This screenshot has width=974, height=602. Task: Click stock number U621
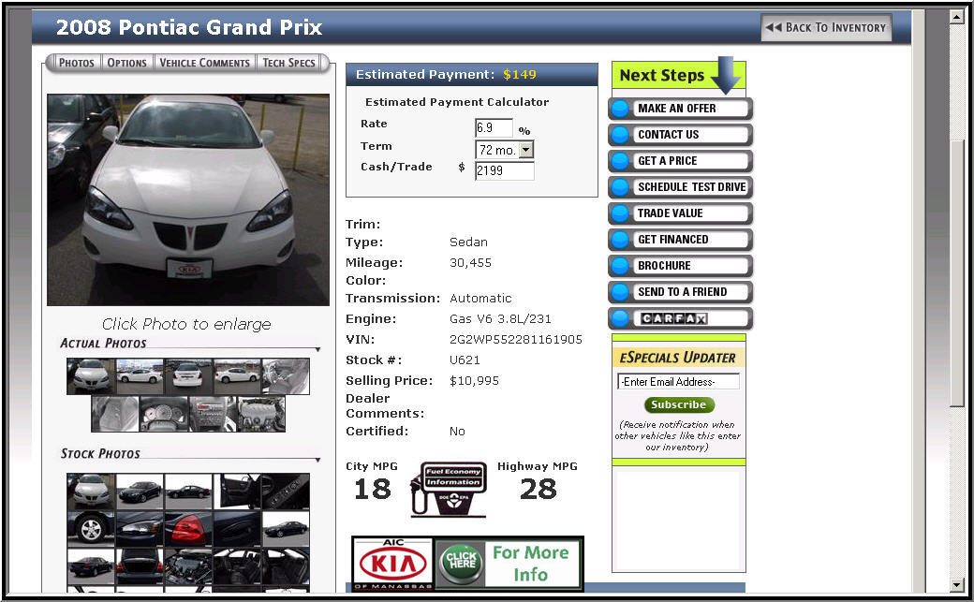[x=465, y=360]
